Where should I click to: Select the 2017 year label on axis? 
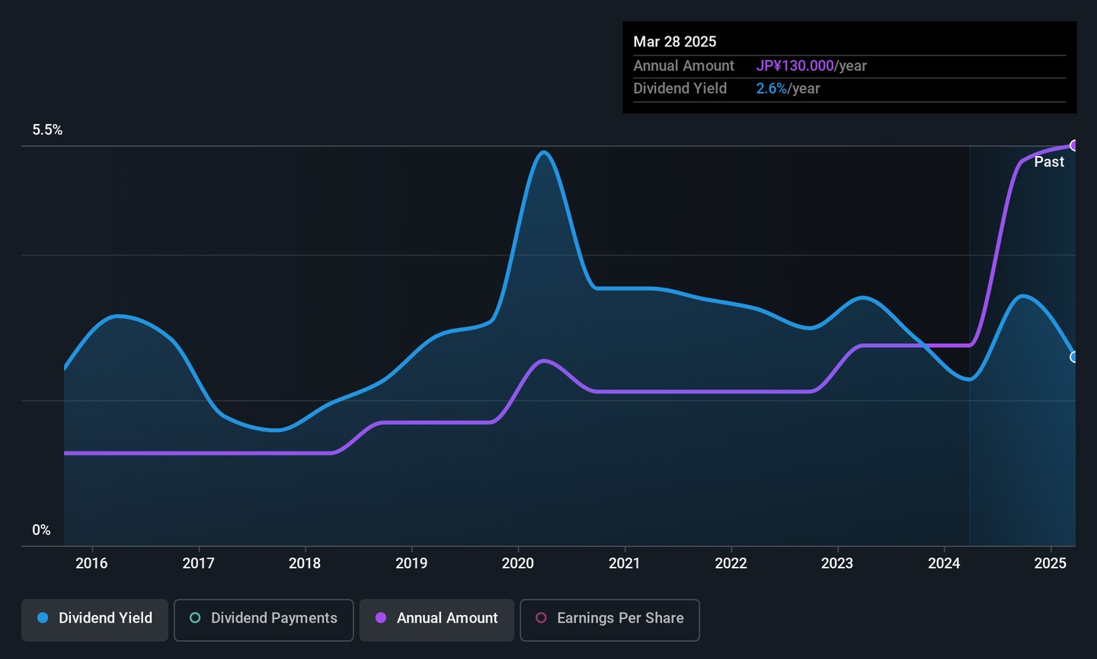click(x=198, y=563)
